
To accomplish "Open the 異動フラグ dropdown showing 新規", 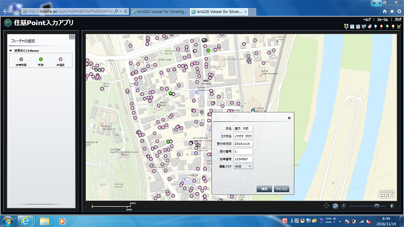I will [243, 166].
